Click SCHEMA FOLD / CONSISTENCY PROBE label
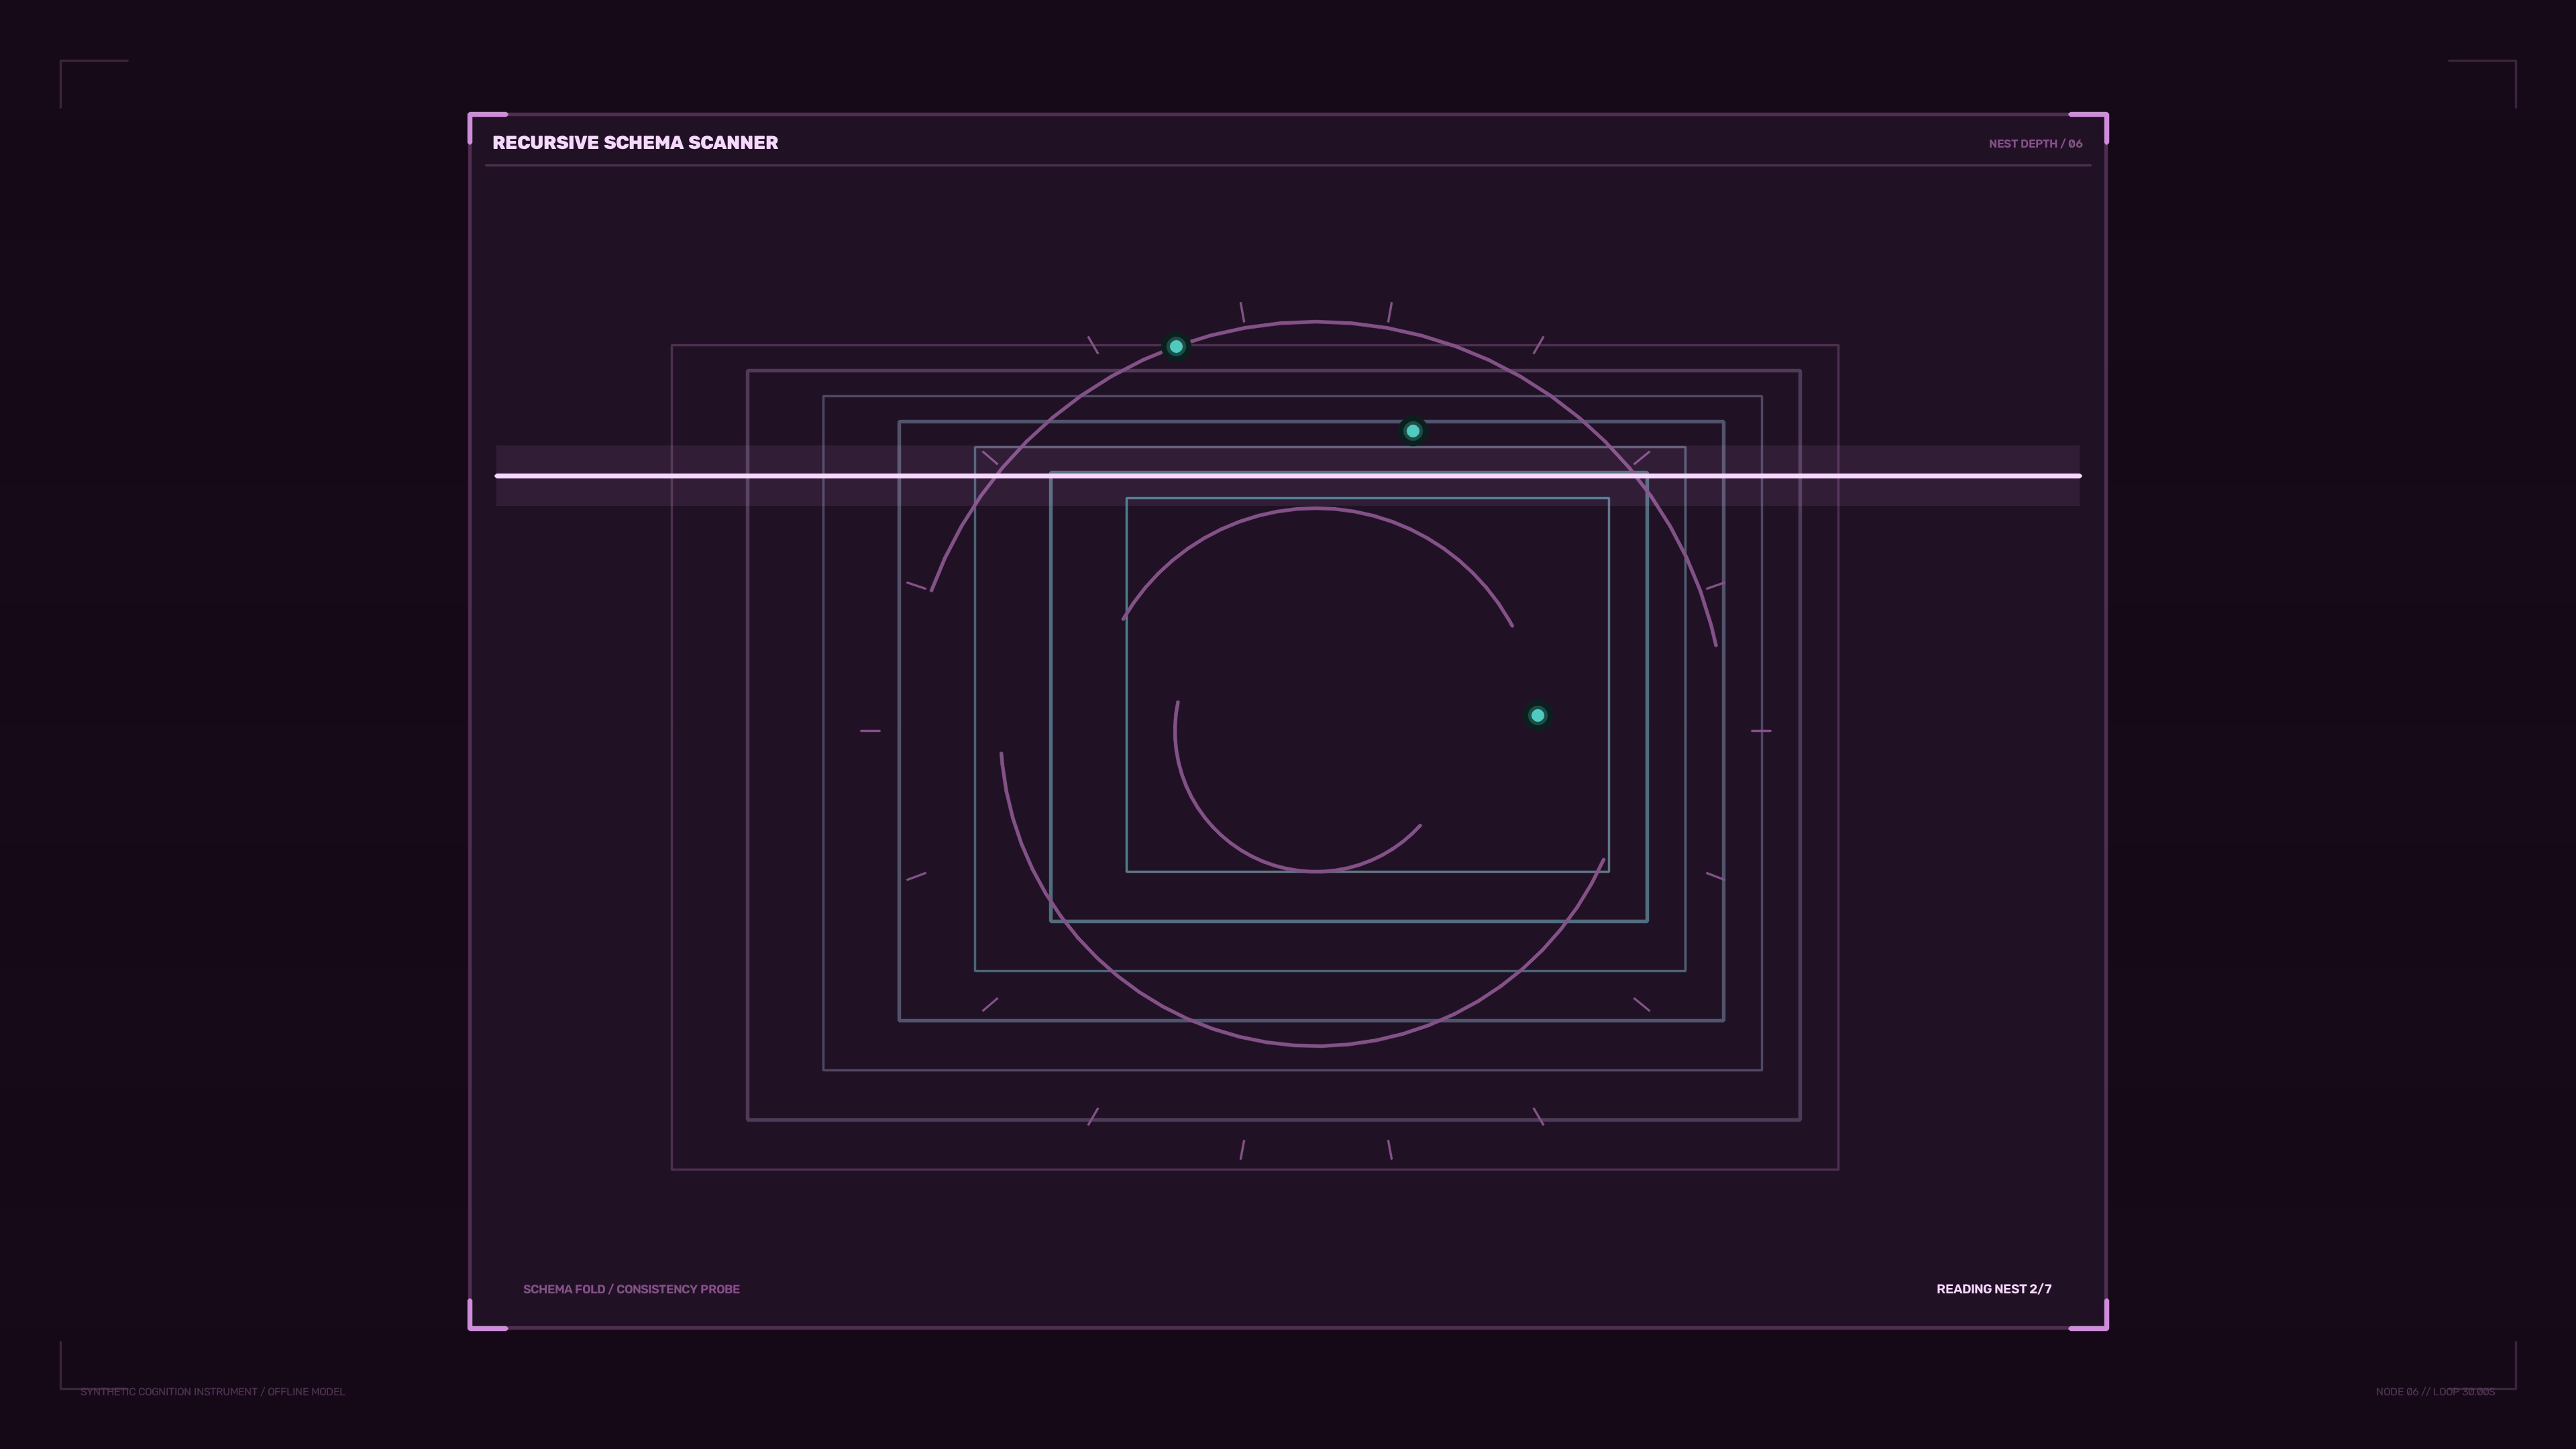Viewport: 2576px width, 1449px height. point(631,1289)
